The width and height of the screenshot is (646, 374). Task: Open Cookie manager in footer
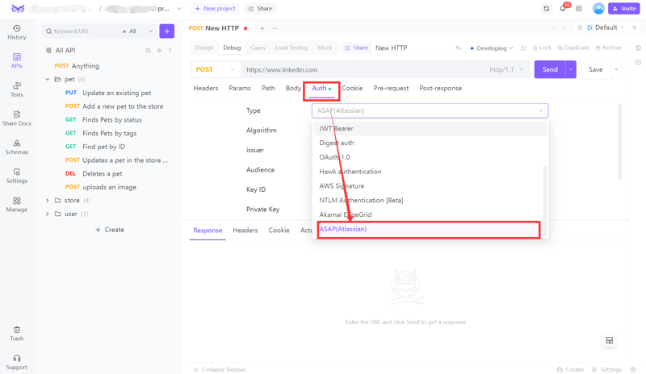(x=571, y=369)
